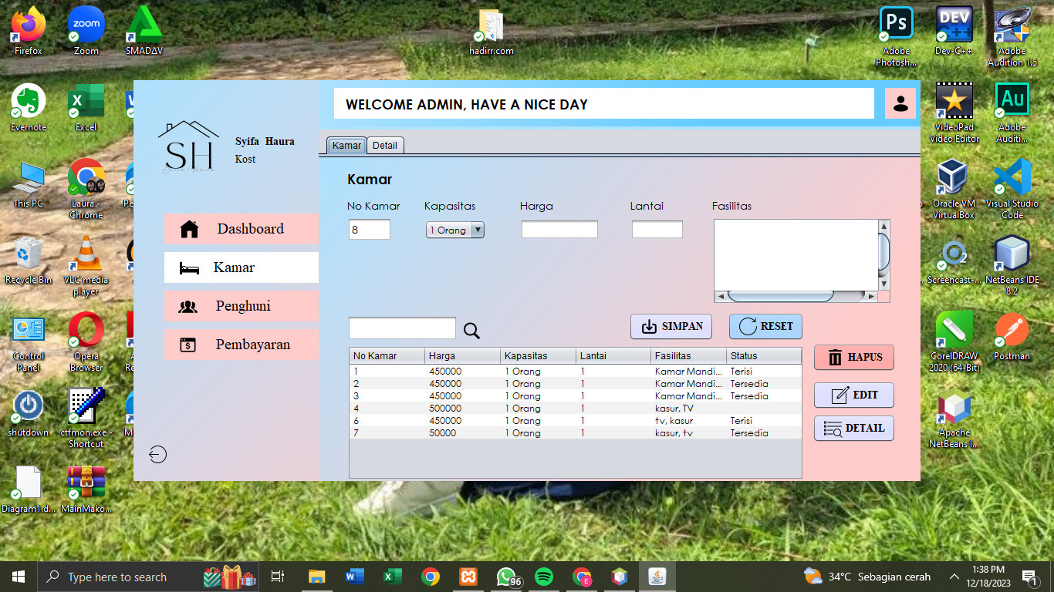Go to the Pembayaran page
Viewport: 1054px width, 592px height.
[x=241, y=345]
